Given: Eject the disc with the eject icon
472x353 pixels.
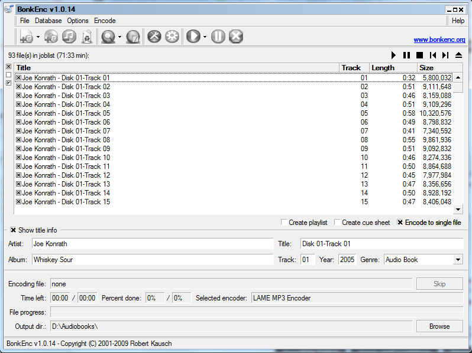Looking at the screenshot, I should click(x=458, y=55).
